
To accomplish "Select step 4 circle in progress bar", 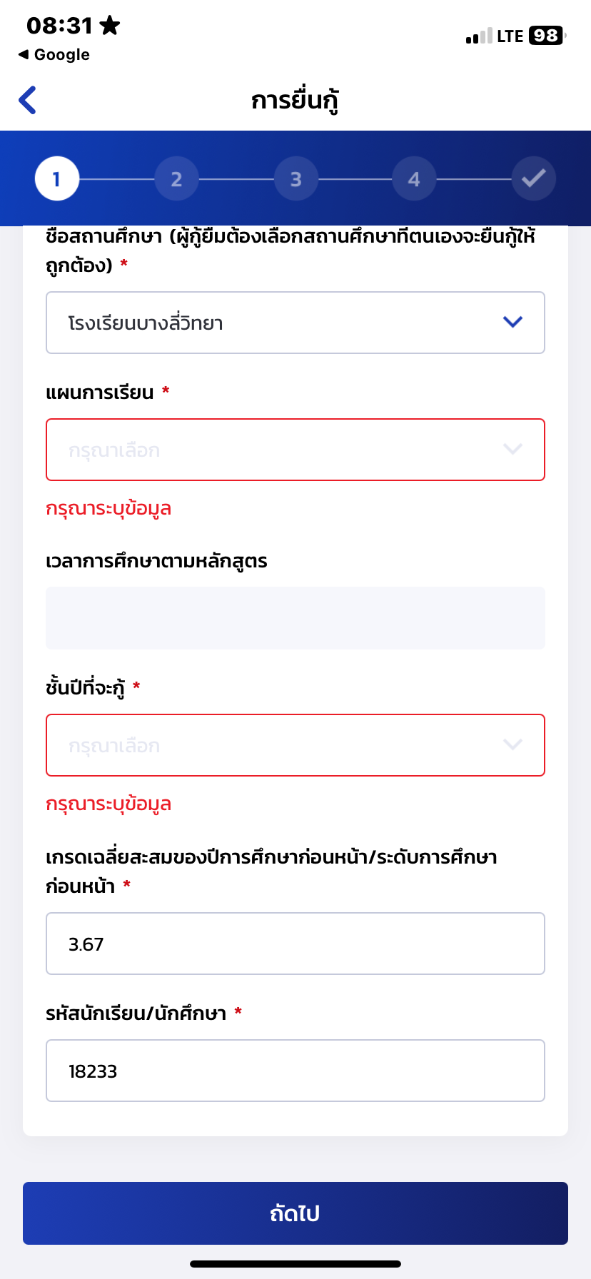I will pos(414,178).
